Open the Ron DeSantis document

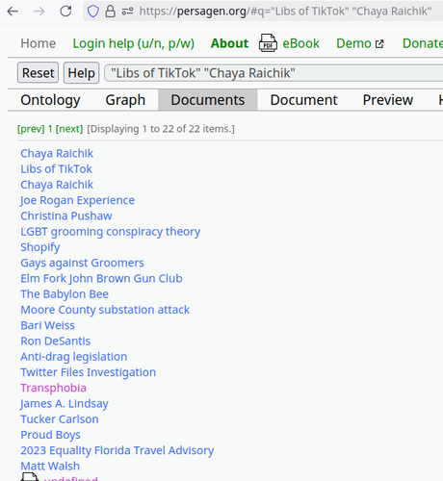tap(56, 342)
